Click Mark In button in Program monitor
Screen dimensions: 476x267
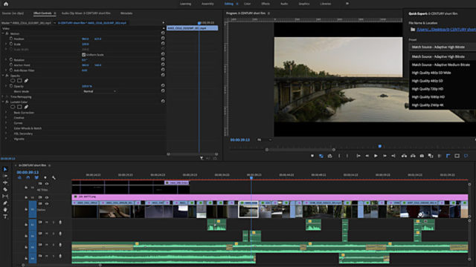339,156
